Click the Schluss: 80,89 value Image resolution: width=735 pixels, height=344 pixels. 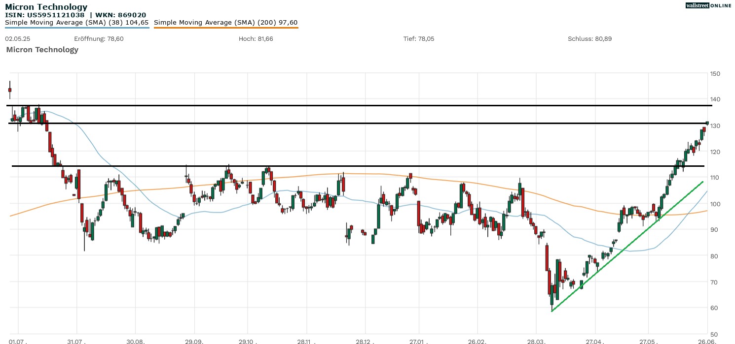click(x=589, y=39)
